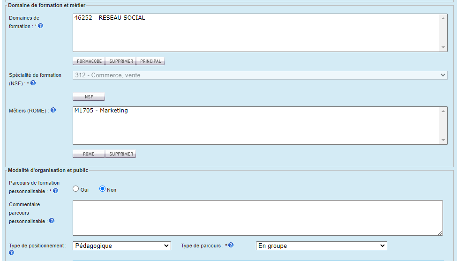
Task: Click the NSF button
Action: pyautogui.click(x=89, y=97)
